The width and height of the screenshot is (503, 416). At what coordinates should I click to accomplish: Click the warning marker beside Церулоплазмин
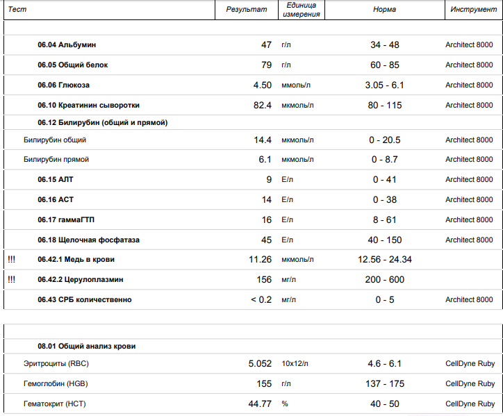[x=11, y=279]
